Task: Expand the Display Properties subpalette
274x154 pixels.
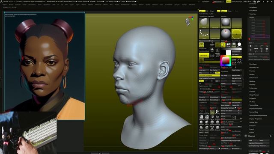Action: pyautogui.click(x=256, y=119)
